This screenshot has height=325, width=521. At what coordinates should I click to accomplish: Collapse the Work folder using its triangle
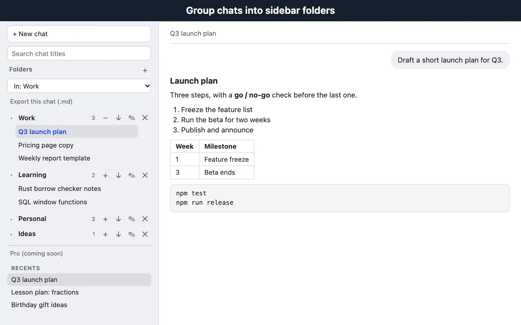tap(11, 118)
